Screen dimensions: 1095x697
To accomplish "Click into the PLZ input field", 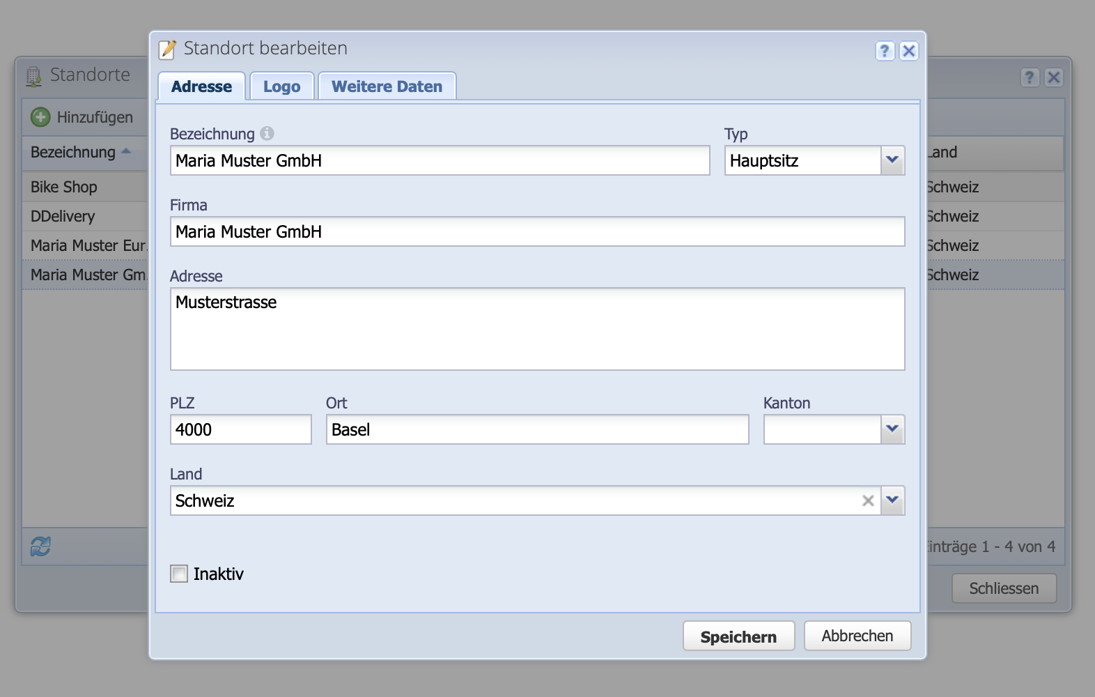I will tap(240, 429).
